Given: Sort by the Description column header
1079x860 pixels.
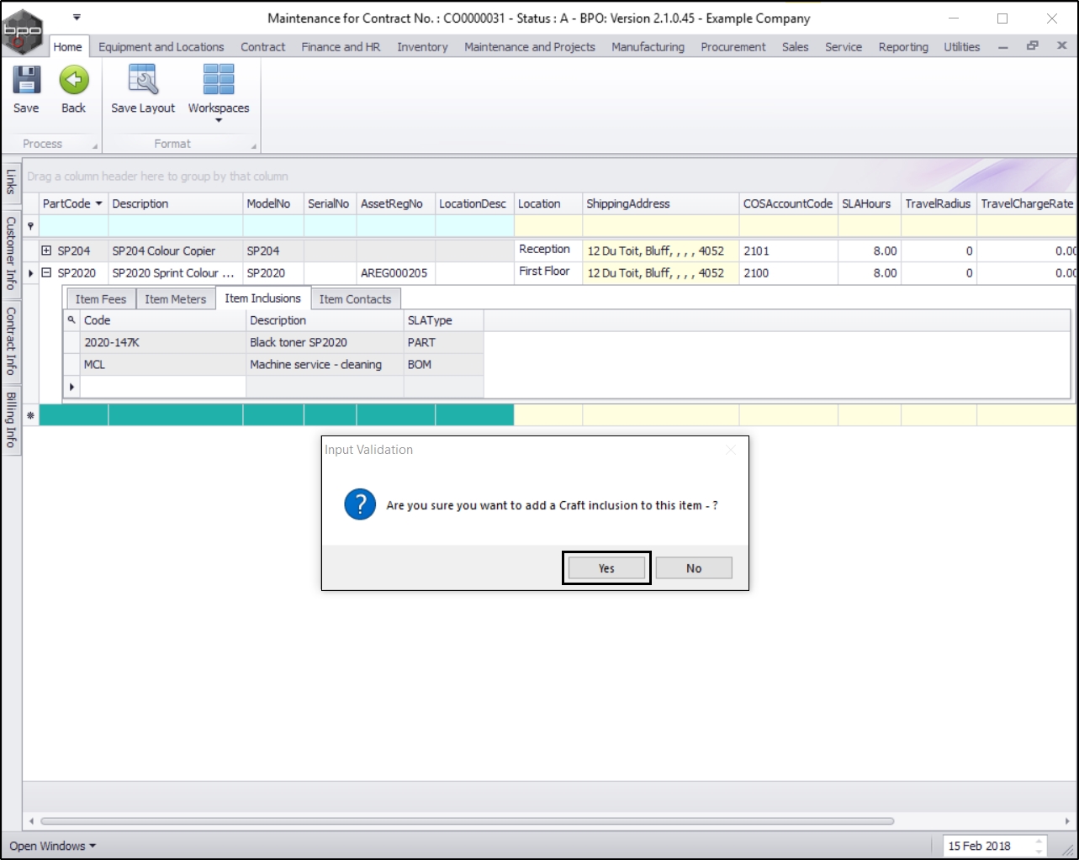Looking at the screenshot, I should point(176,203).
